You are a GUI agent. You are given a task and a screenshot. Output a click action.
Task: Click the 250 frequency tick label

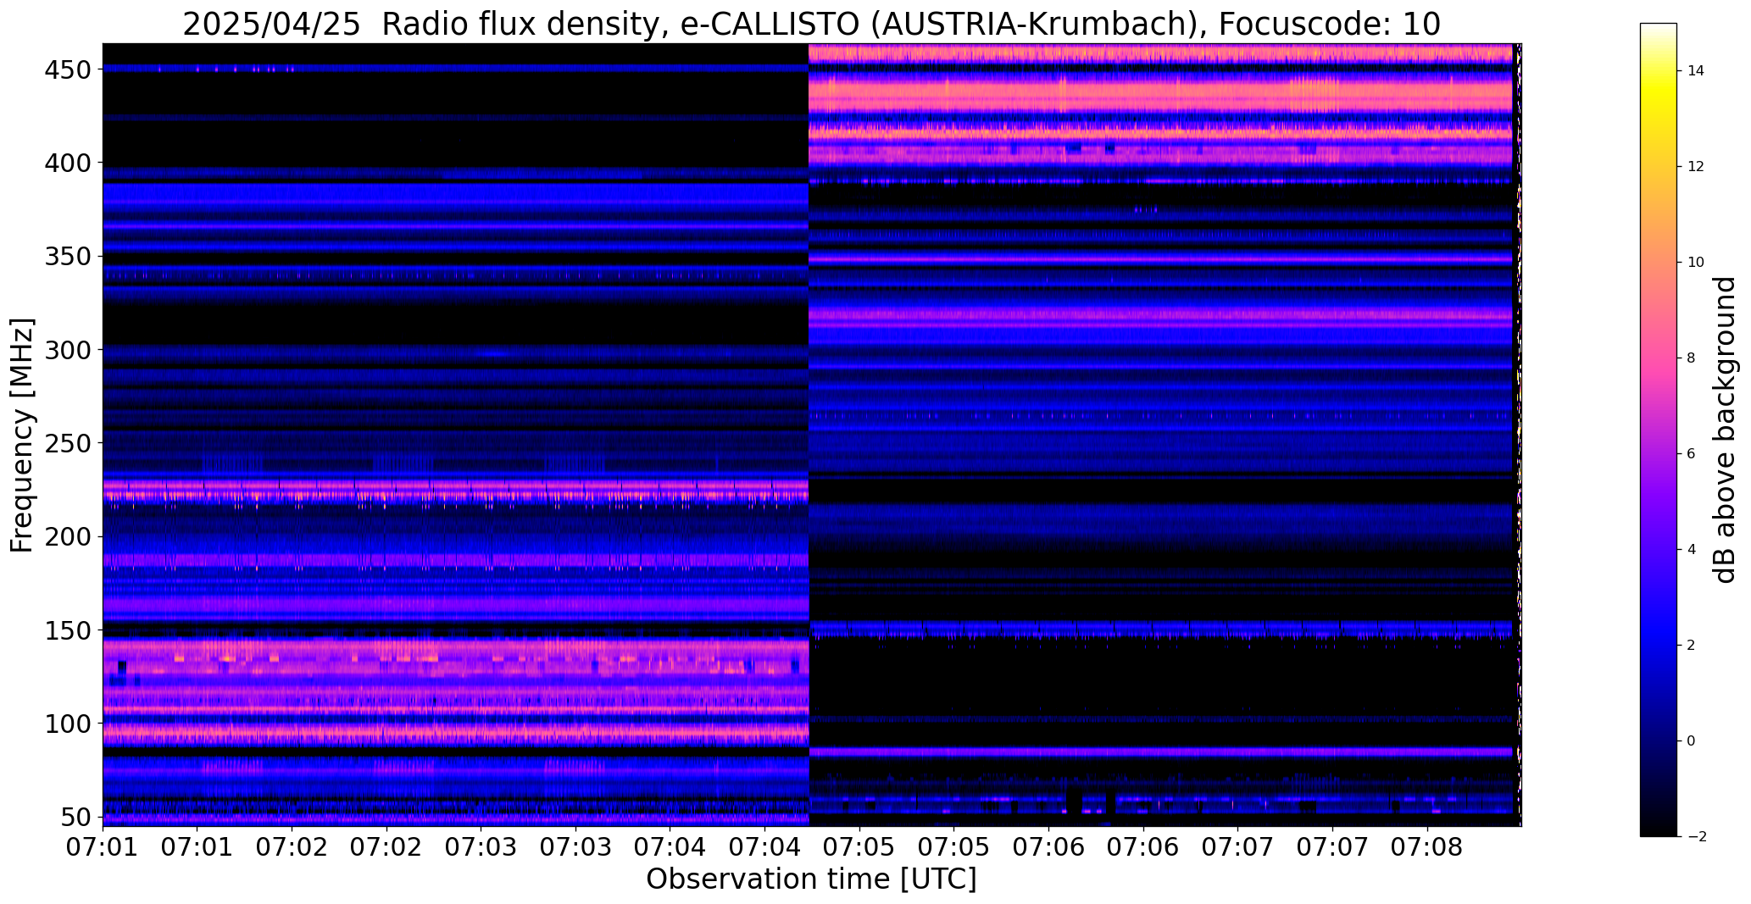coord(68,443)
